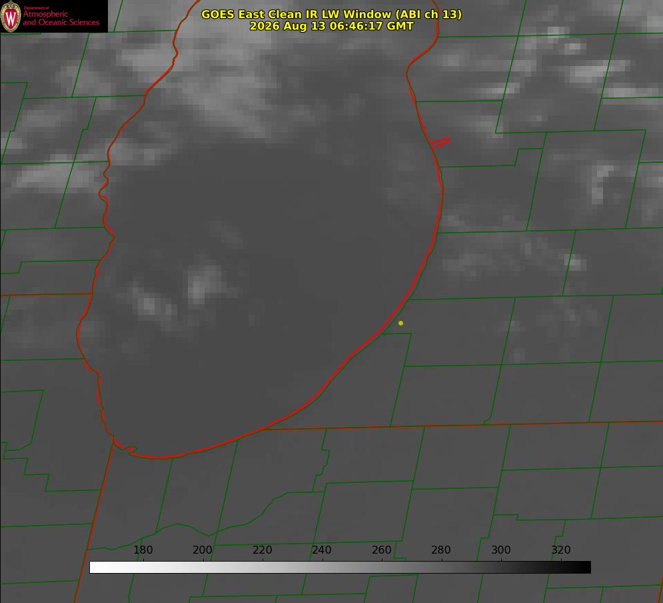Click the 320 colorbar tick label
This screenshot has height=603, width=663.
561,550
